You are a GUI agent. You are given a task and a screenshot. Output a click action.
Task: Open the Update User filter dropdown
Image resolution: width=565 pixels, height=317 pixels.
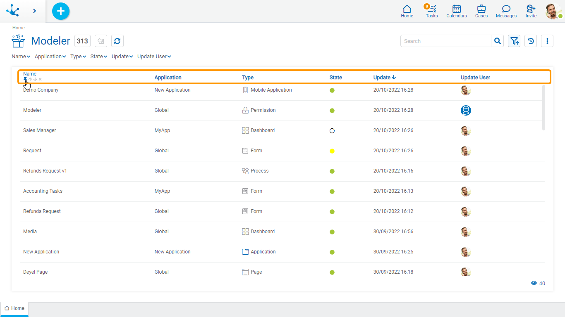154,57
